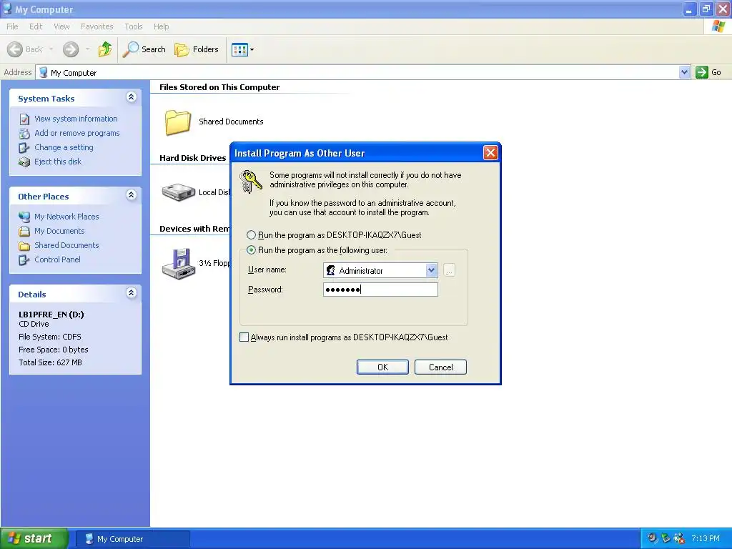Click the Change a setting link text
The image size is (732, 549).
point(64,147)
